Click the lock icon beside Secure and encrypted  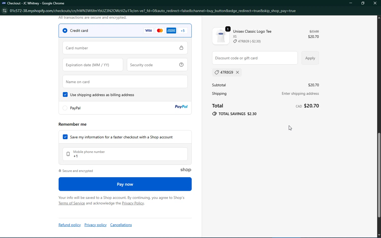pos(60,171)
